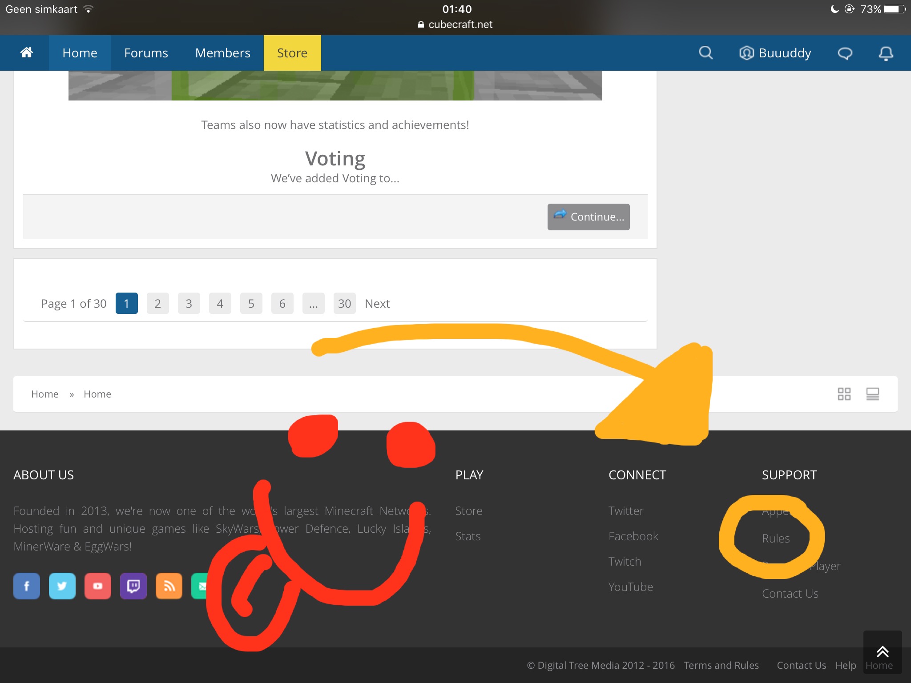This screenshot has height=683, width=911.
Task: Tap the Wi-Fi status icon
Action: 88,9
